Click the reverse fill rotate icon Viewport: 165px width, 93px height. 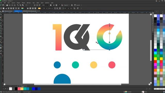pyautogui.click(x=55, y=8)
